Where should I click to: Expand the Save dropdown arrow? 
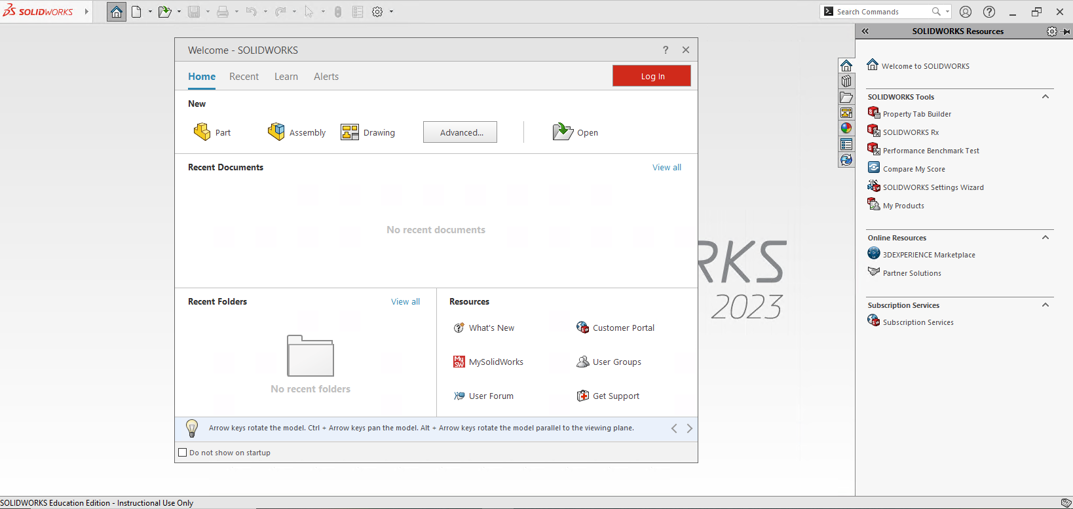[x=208, y=12]
